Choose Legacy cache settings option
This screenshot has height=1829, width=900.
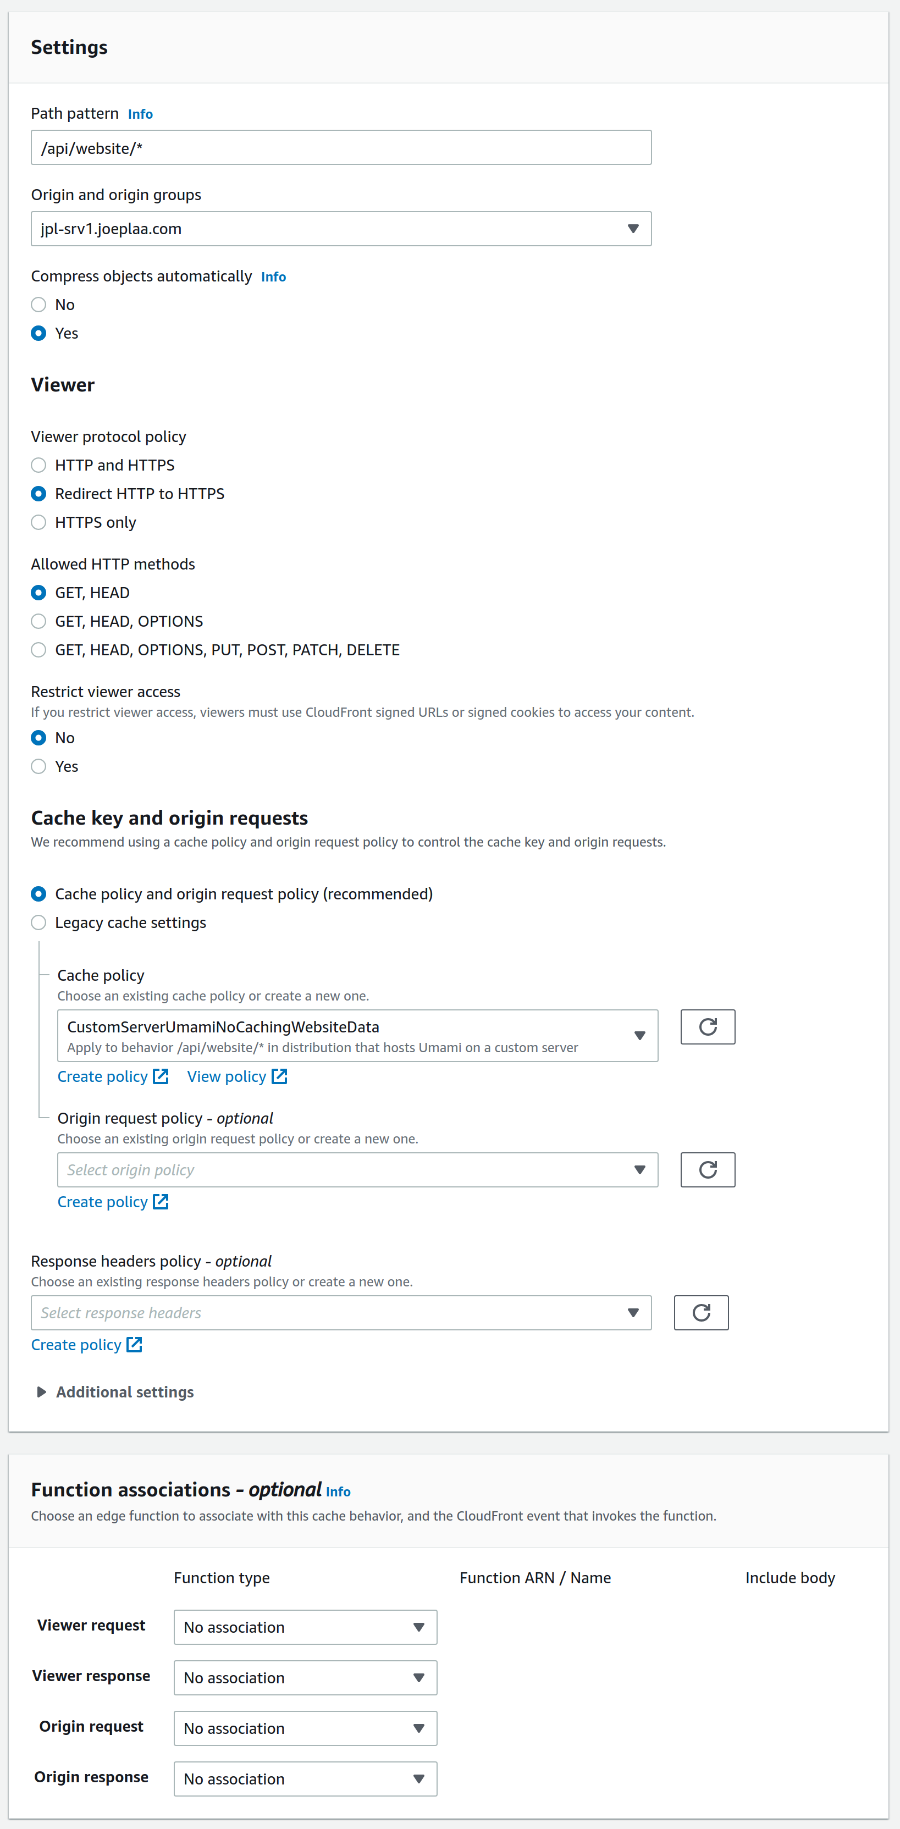pyautogui.click(x=39, y=922)
